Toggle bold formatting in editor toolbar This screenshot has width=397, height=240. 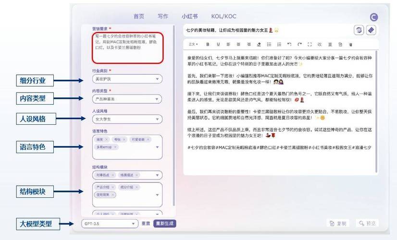coord(208,44)
